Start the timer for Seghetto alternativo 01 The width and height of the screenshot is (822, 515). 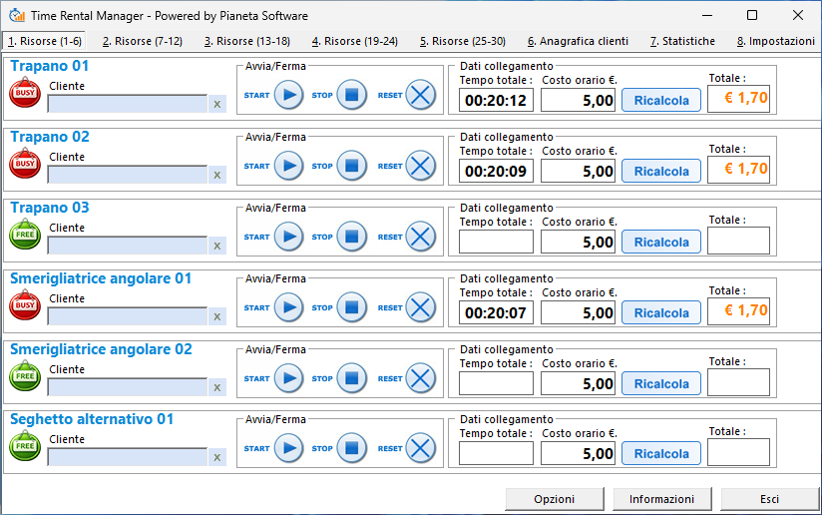click(288, 449)
